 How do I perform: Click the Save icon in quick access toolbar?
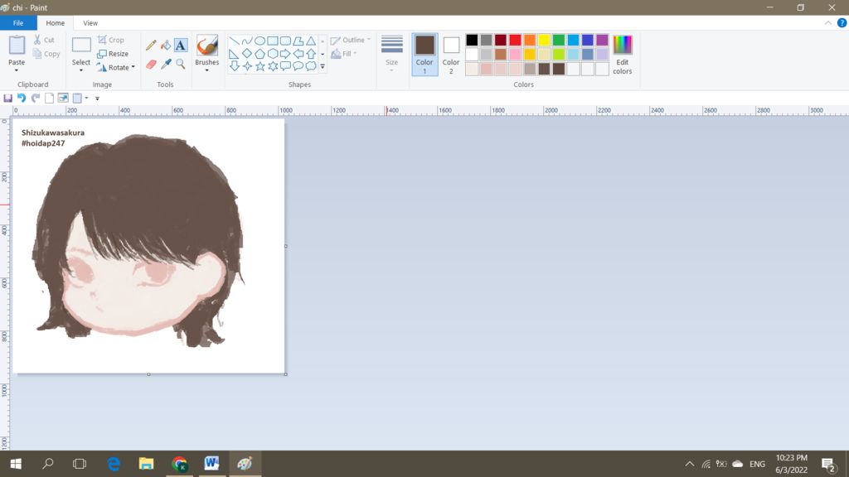pos(7,98)
